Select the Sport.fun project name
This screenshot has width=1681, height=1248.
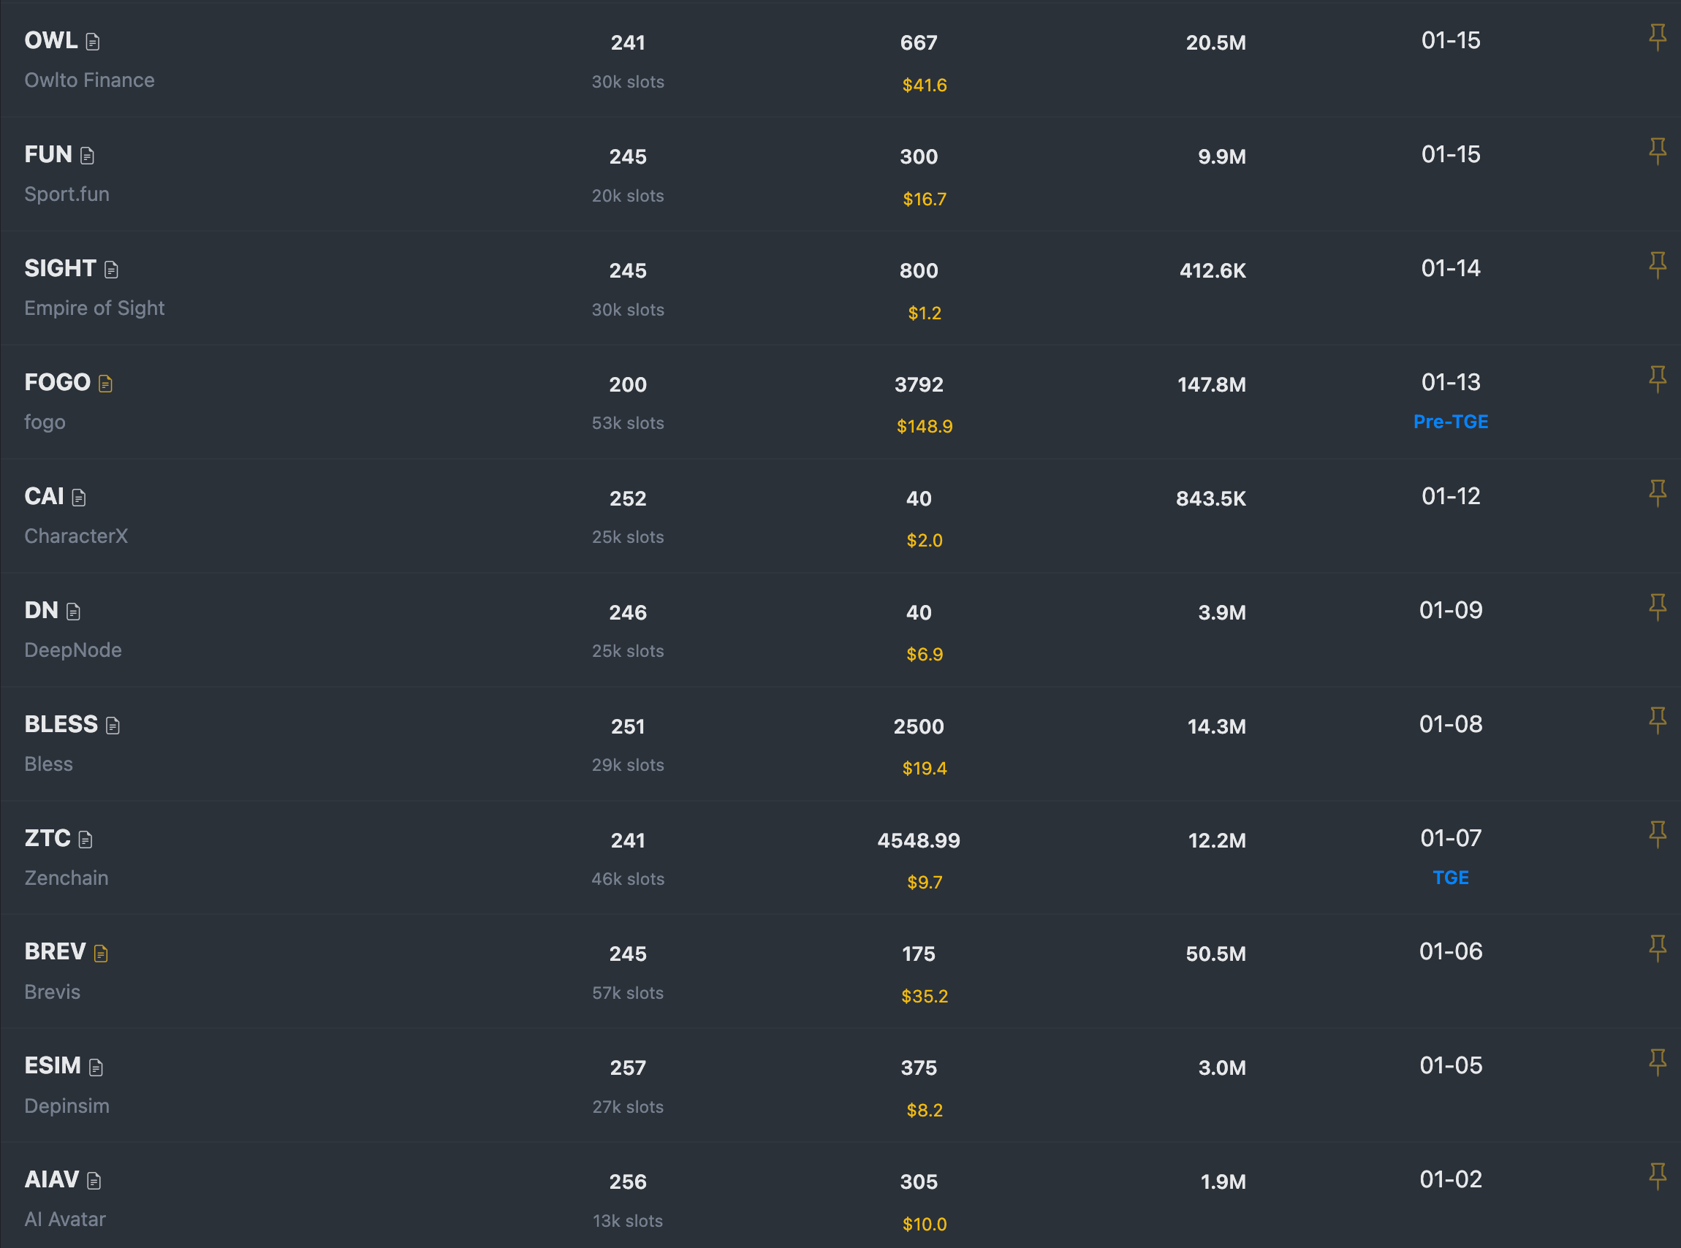[x=67, y=194]
